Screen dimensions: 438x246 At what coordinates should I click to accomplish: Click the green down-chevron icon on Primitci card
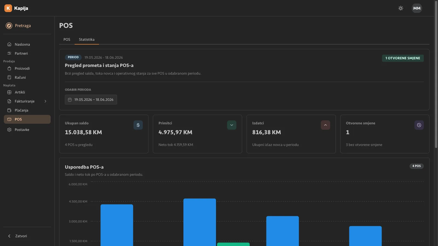pyautogui.click(x=232, y=125)
